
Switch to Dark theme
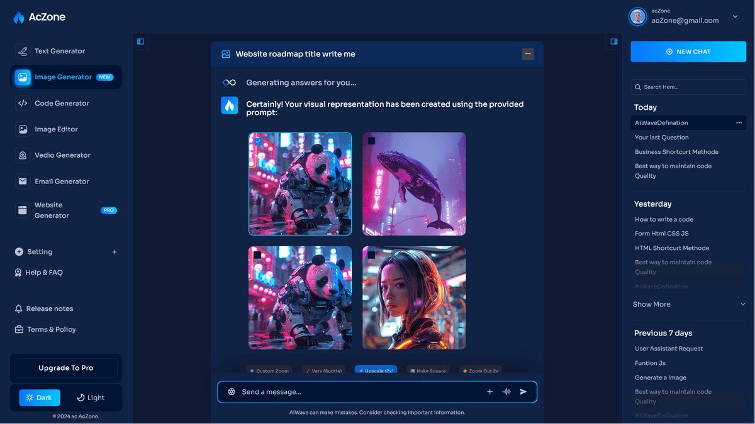click(x=40, y=398)
